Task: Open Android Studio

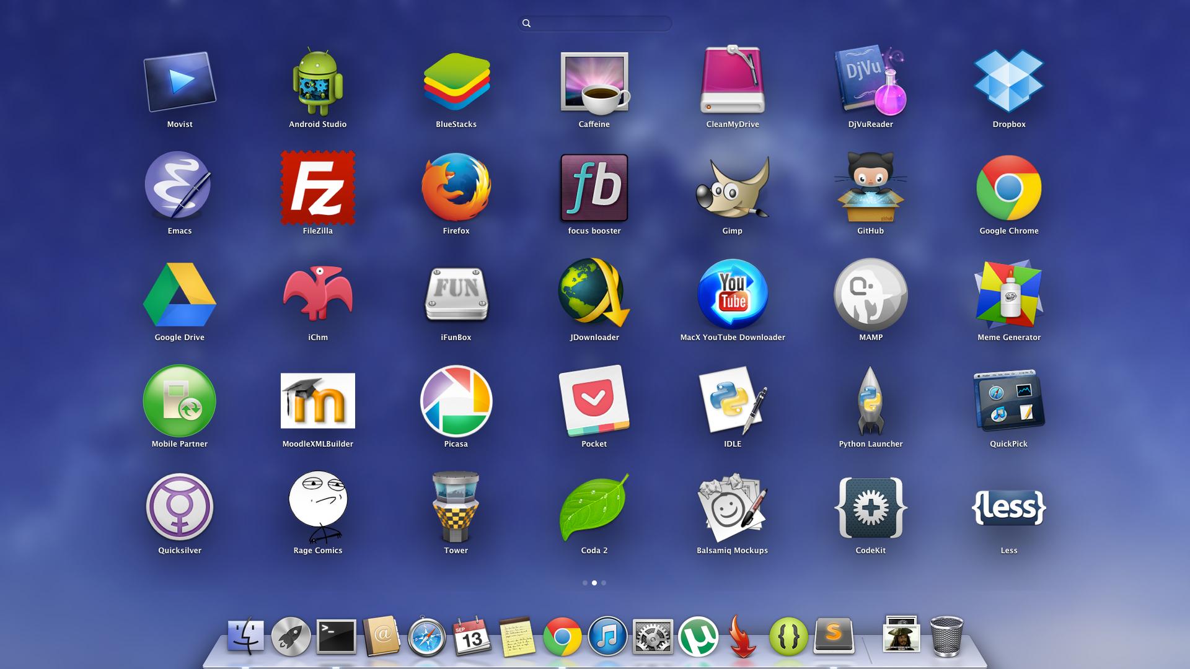Action: (317, 82)
